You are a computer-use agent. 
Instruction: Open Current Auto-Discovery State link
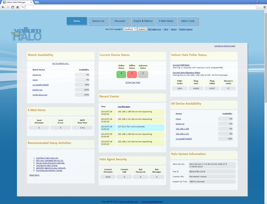pos(186,73)
